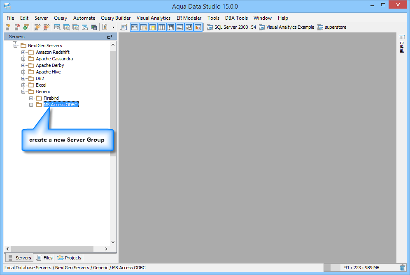Collapse the NextGen Servers tree node
The width and height of the screenshot is (410, 275).
click(x=15, y=46)
